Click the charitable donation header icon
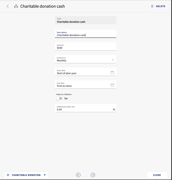 click(16, 6)
